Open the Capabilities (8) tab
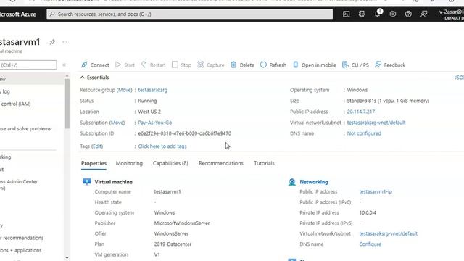 tap(170, 163)
